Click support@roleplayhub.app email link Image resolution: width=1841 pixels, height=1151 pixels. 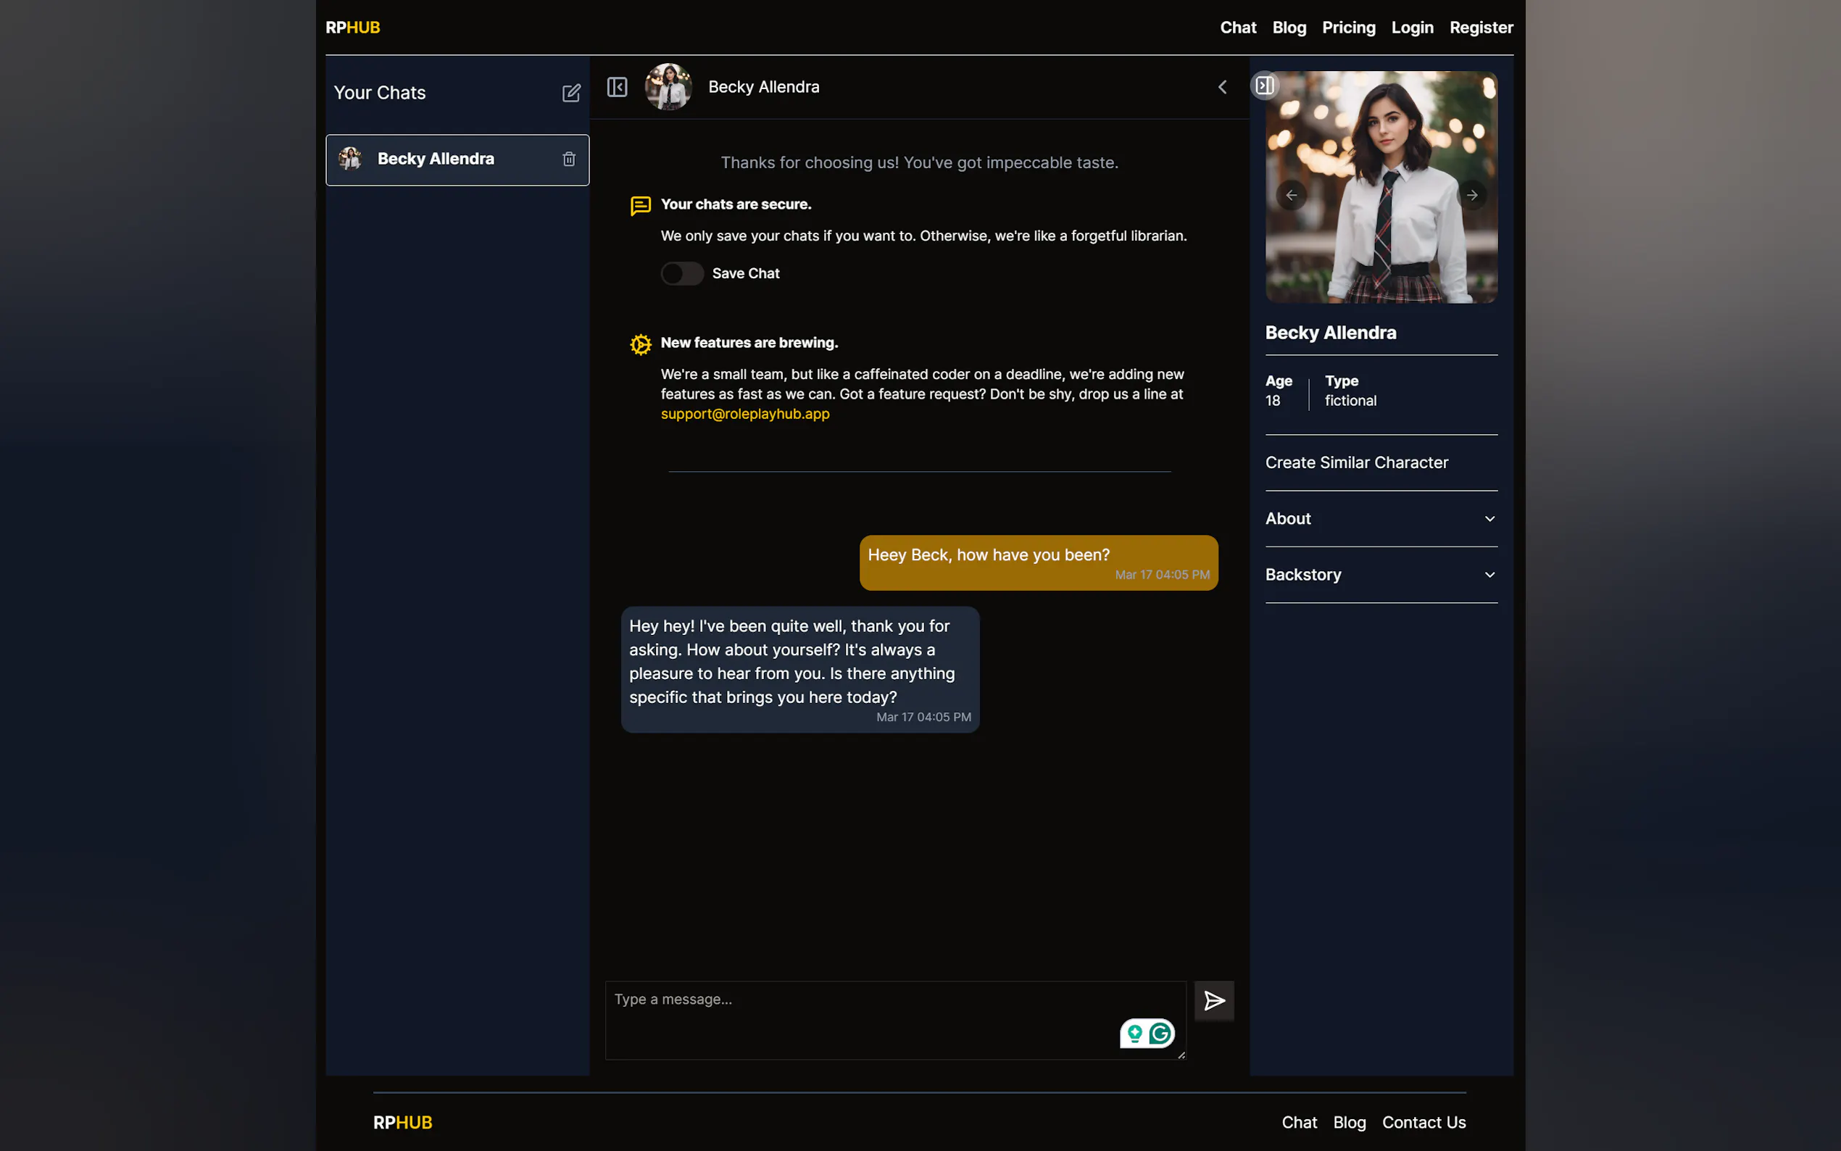(744, 414)
